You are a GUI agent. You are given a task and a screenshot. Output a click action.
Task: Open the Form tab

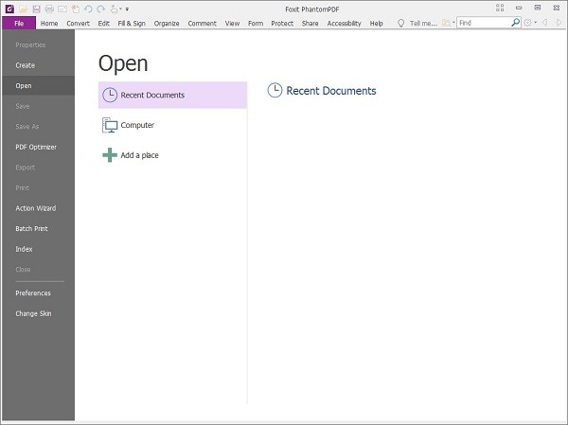click(x=256, y=23)
